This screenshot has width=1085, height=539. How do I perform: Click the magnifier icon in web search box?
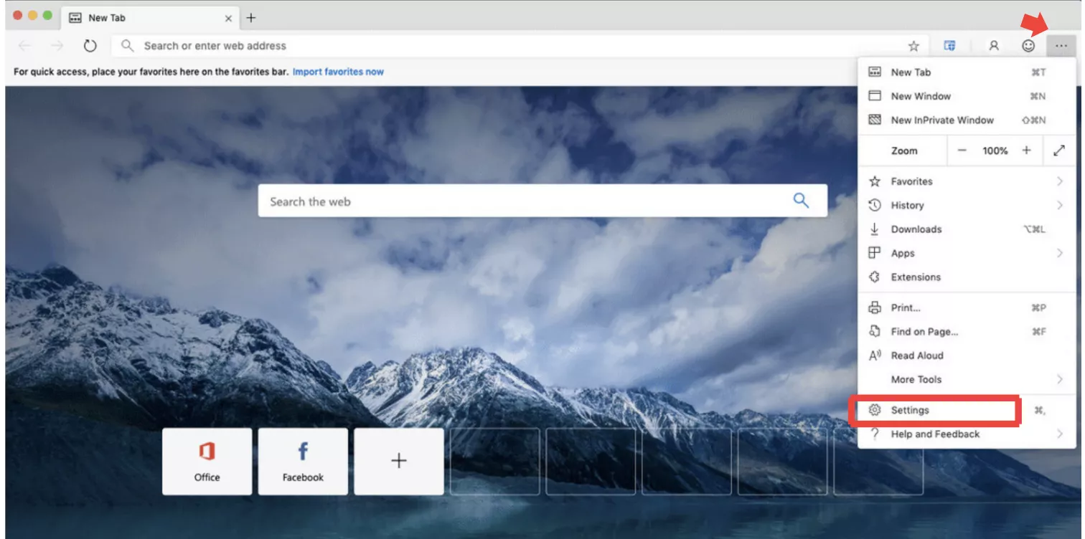(801, 201)
